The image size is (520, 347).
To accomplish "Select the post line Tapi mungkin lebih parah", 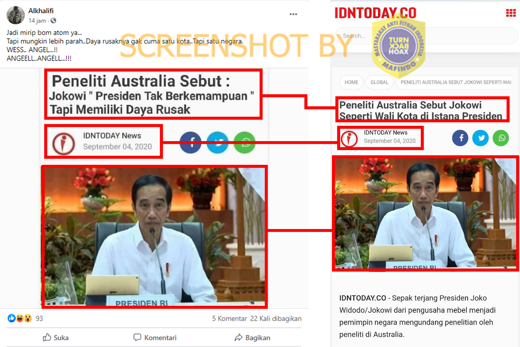I will (x=125, y=41).
